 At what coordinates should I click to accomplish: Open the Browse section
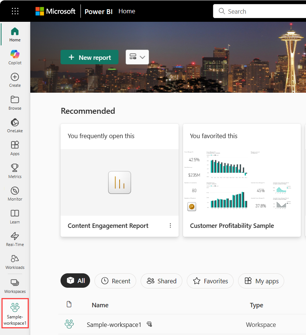tap(15, 103)
